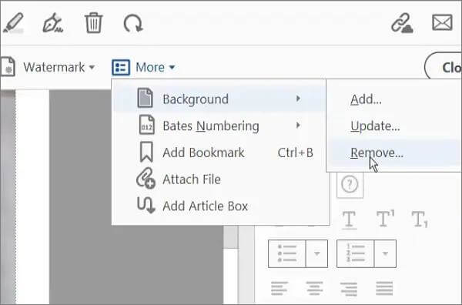Click the article box thread icon
The height and width of the screenshot is (305, 462).
[x=146, y=205]
